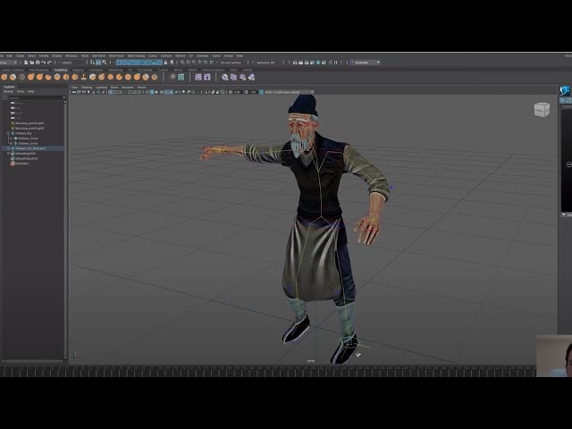Open the viewport Shading menu

87,88
